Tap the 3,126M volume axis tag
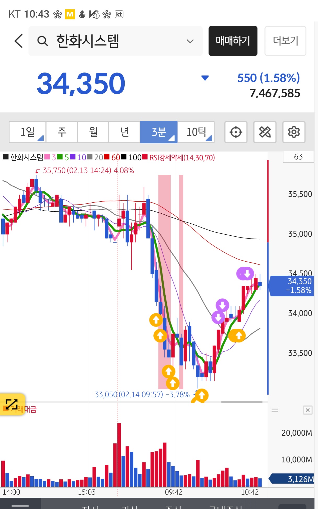Image resolution: width=318 pixels, height=509 pixels. (x=292, y=479)
